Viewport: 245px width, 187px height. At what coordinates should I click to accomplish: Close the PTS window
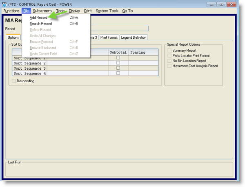point(232,4)
